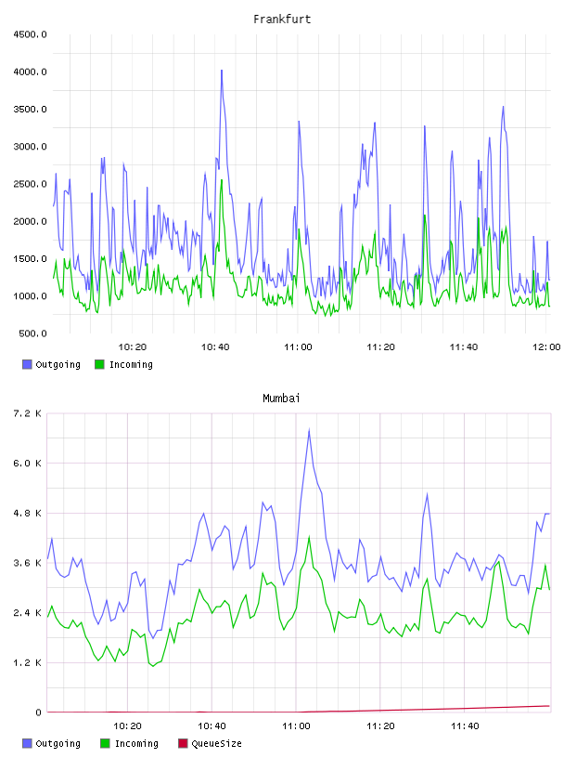
Task: Click the Mumbai chart title
Action: pos(281,399)
